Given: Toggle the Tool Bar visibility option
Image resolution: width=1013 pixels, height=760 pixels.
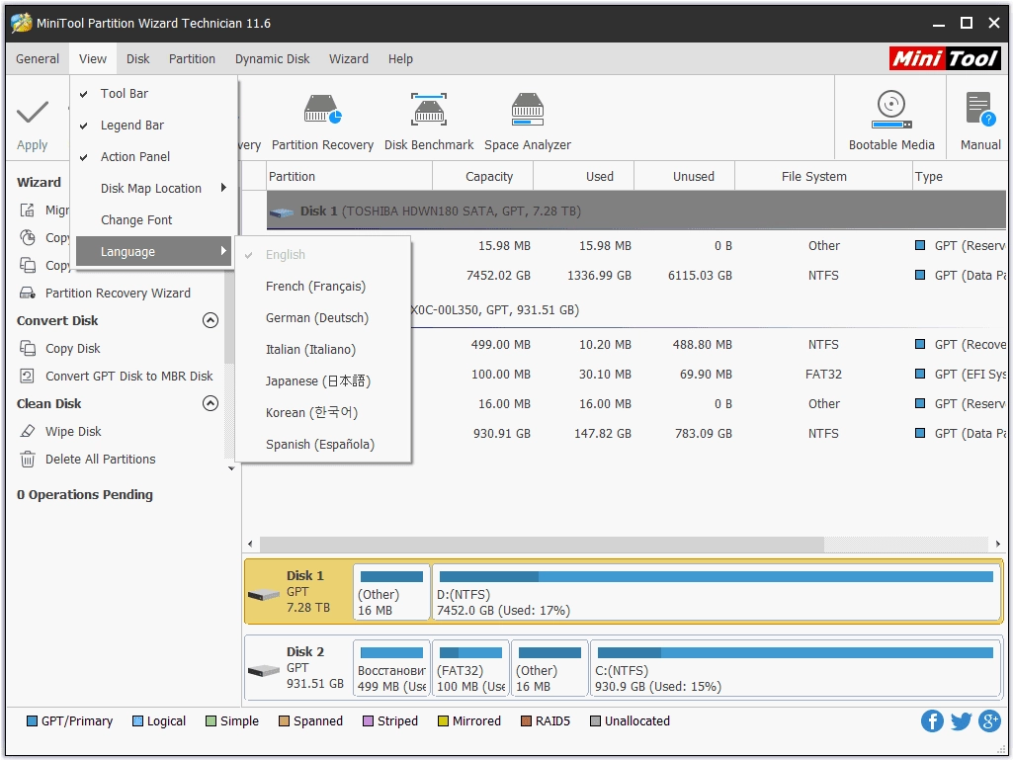Looking at the screenshot, I should (x=154, y=94).
